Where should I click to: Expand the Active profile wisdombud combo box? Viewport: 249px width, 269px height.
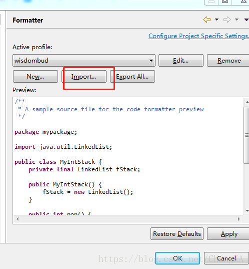(84, 61)
